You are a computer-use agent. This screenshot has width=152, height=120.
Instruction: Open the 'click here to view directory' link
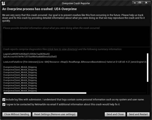point(63,49)
